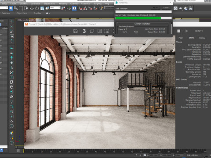Click the green Current Task progress bar
Viewport: 211px width, 158px height.
(143, 18)
